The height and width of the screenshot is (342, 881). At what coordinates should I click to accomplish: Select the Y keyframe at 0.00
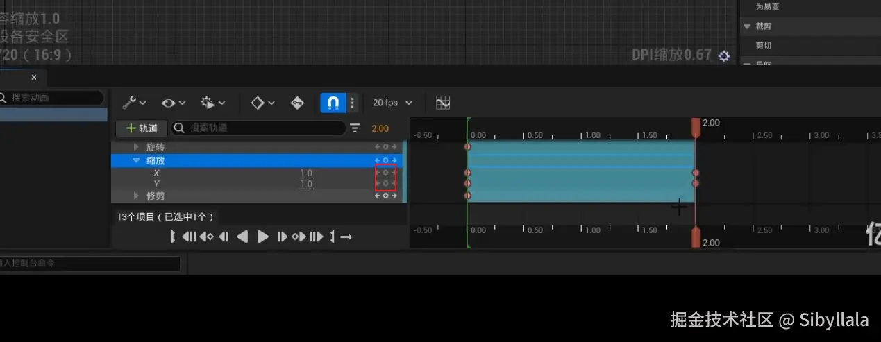click(x=467, y=184)
